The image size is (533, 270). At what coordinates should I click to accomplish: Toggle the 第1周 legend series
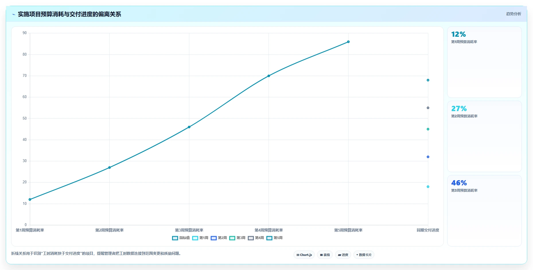[x=200, y=238]
